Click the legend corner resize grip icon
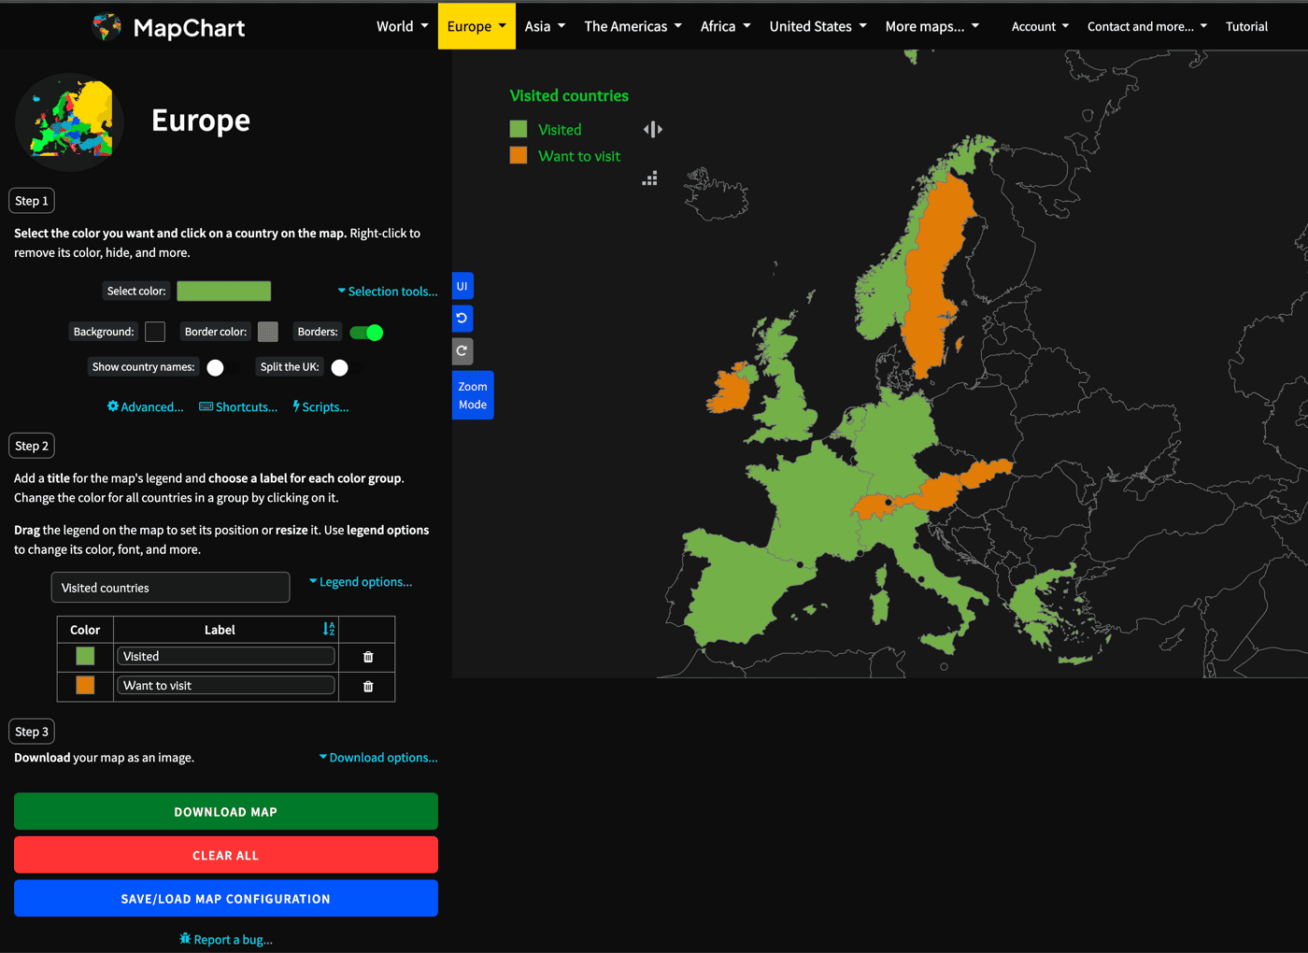 (x=650, y=178)
